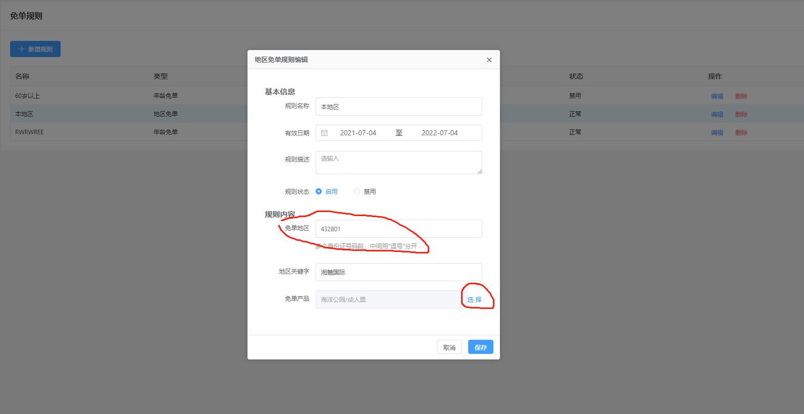Viewport: 804px width, 414px height.
Task: Click the 规则描述 text area
Action: click(398, 163)
